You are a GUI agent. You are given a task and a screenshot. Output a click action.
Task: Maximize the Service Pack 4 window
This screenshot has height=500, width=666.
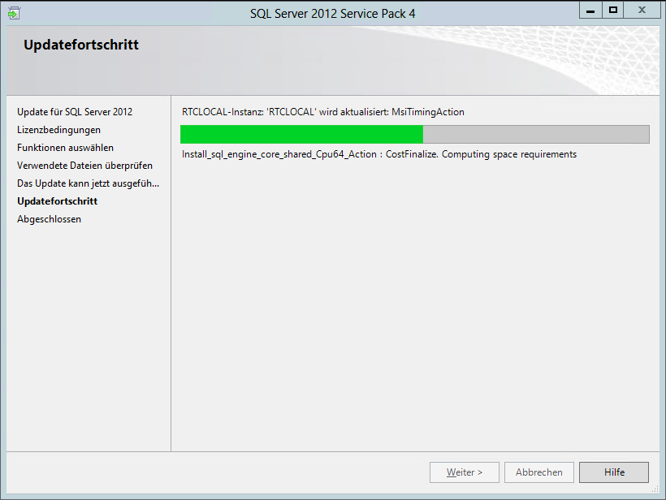pos(613,11)
